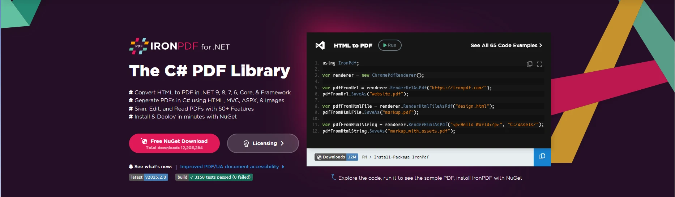Click the IronPDF hashtag logo icon
The image size is (675, 197).
[x=139, y=46]
